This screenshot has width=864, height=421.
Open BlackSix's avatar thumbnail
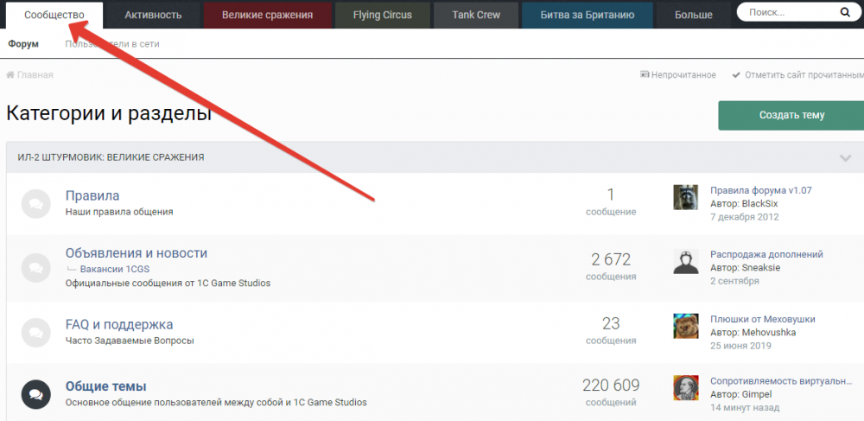click(x=685, y=197)
